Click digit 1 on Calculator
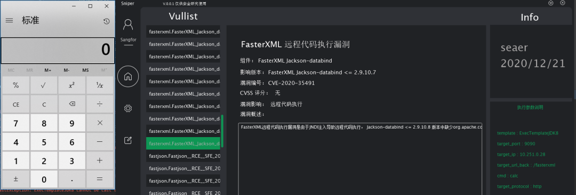The height and width of the screenshot is (195, 576). pyautogui.click(x=16, y=160)
